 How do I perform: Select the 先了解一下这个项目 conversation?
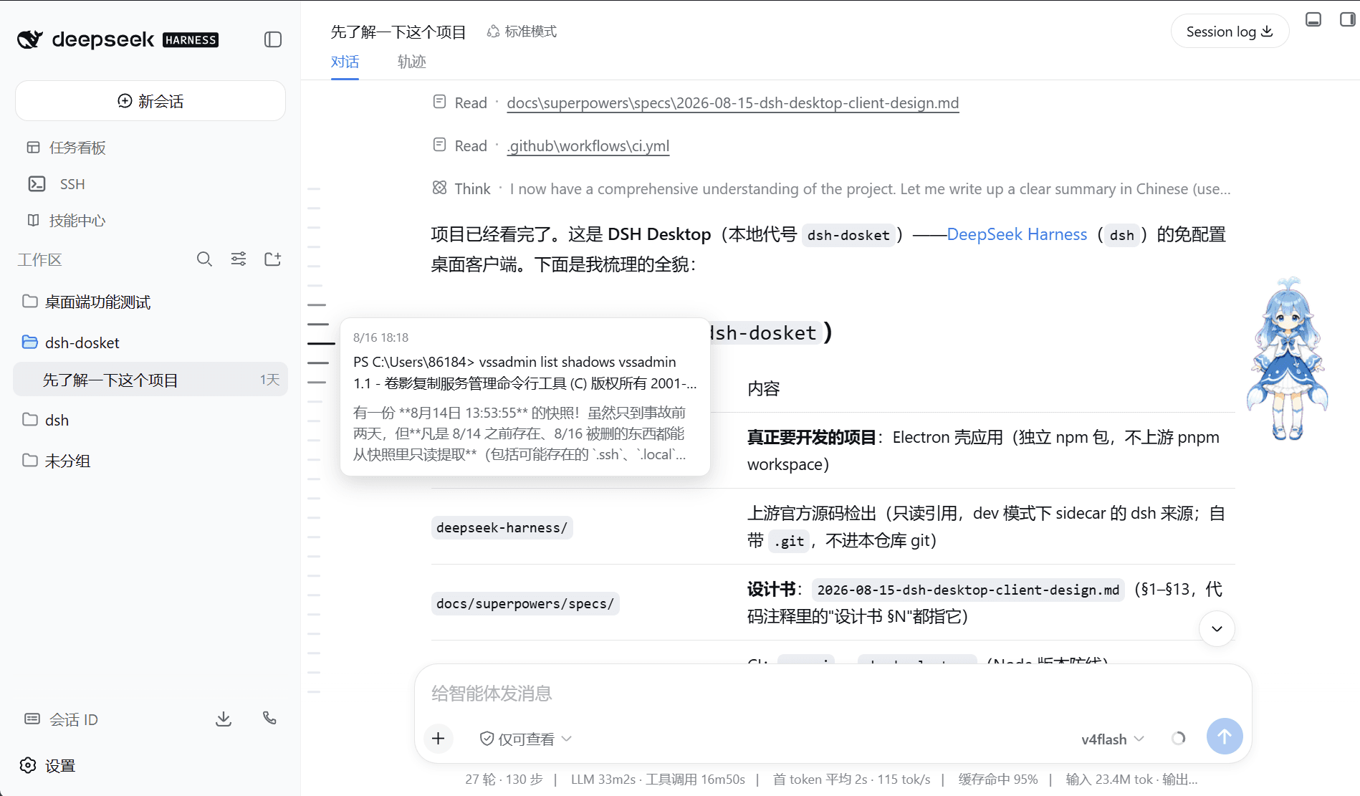[x=150, y=380]
